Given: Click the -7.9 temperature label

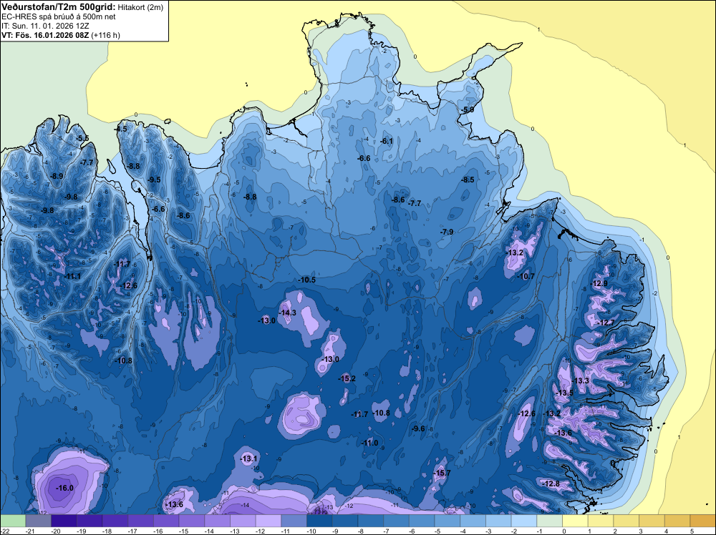Looking at the screenshot, I should click(x=447, y=232).
